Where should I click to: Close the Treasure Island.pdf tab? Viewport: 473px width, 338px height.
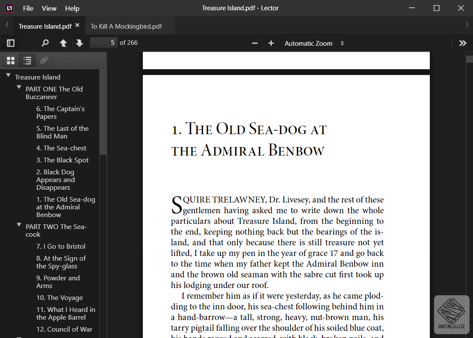77,25
